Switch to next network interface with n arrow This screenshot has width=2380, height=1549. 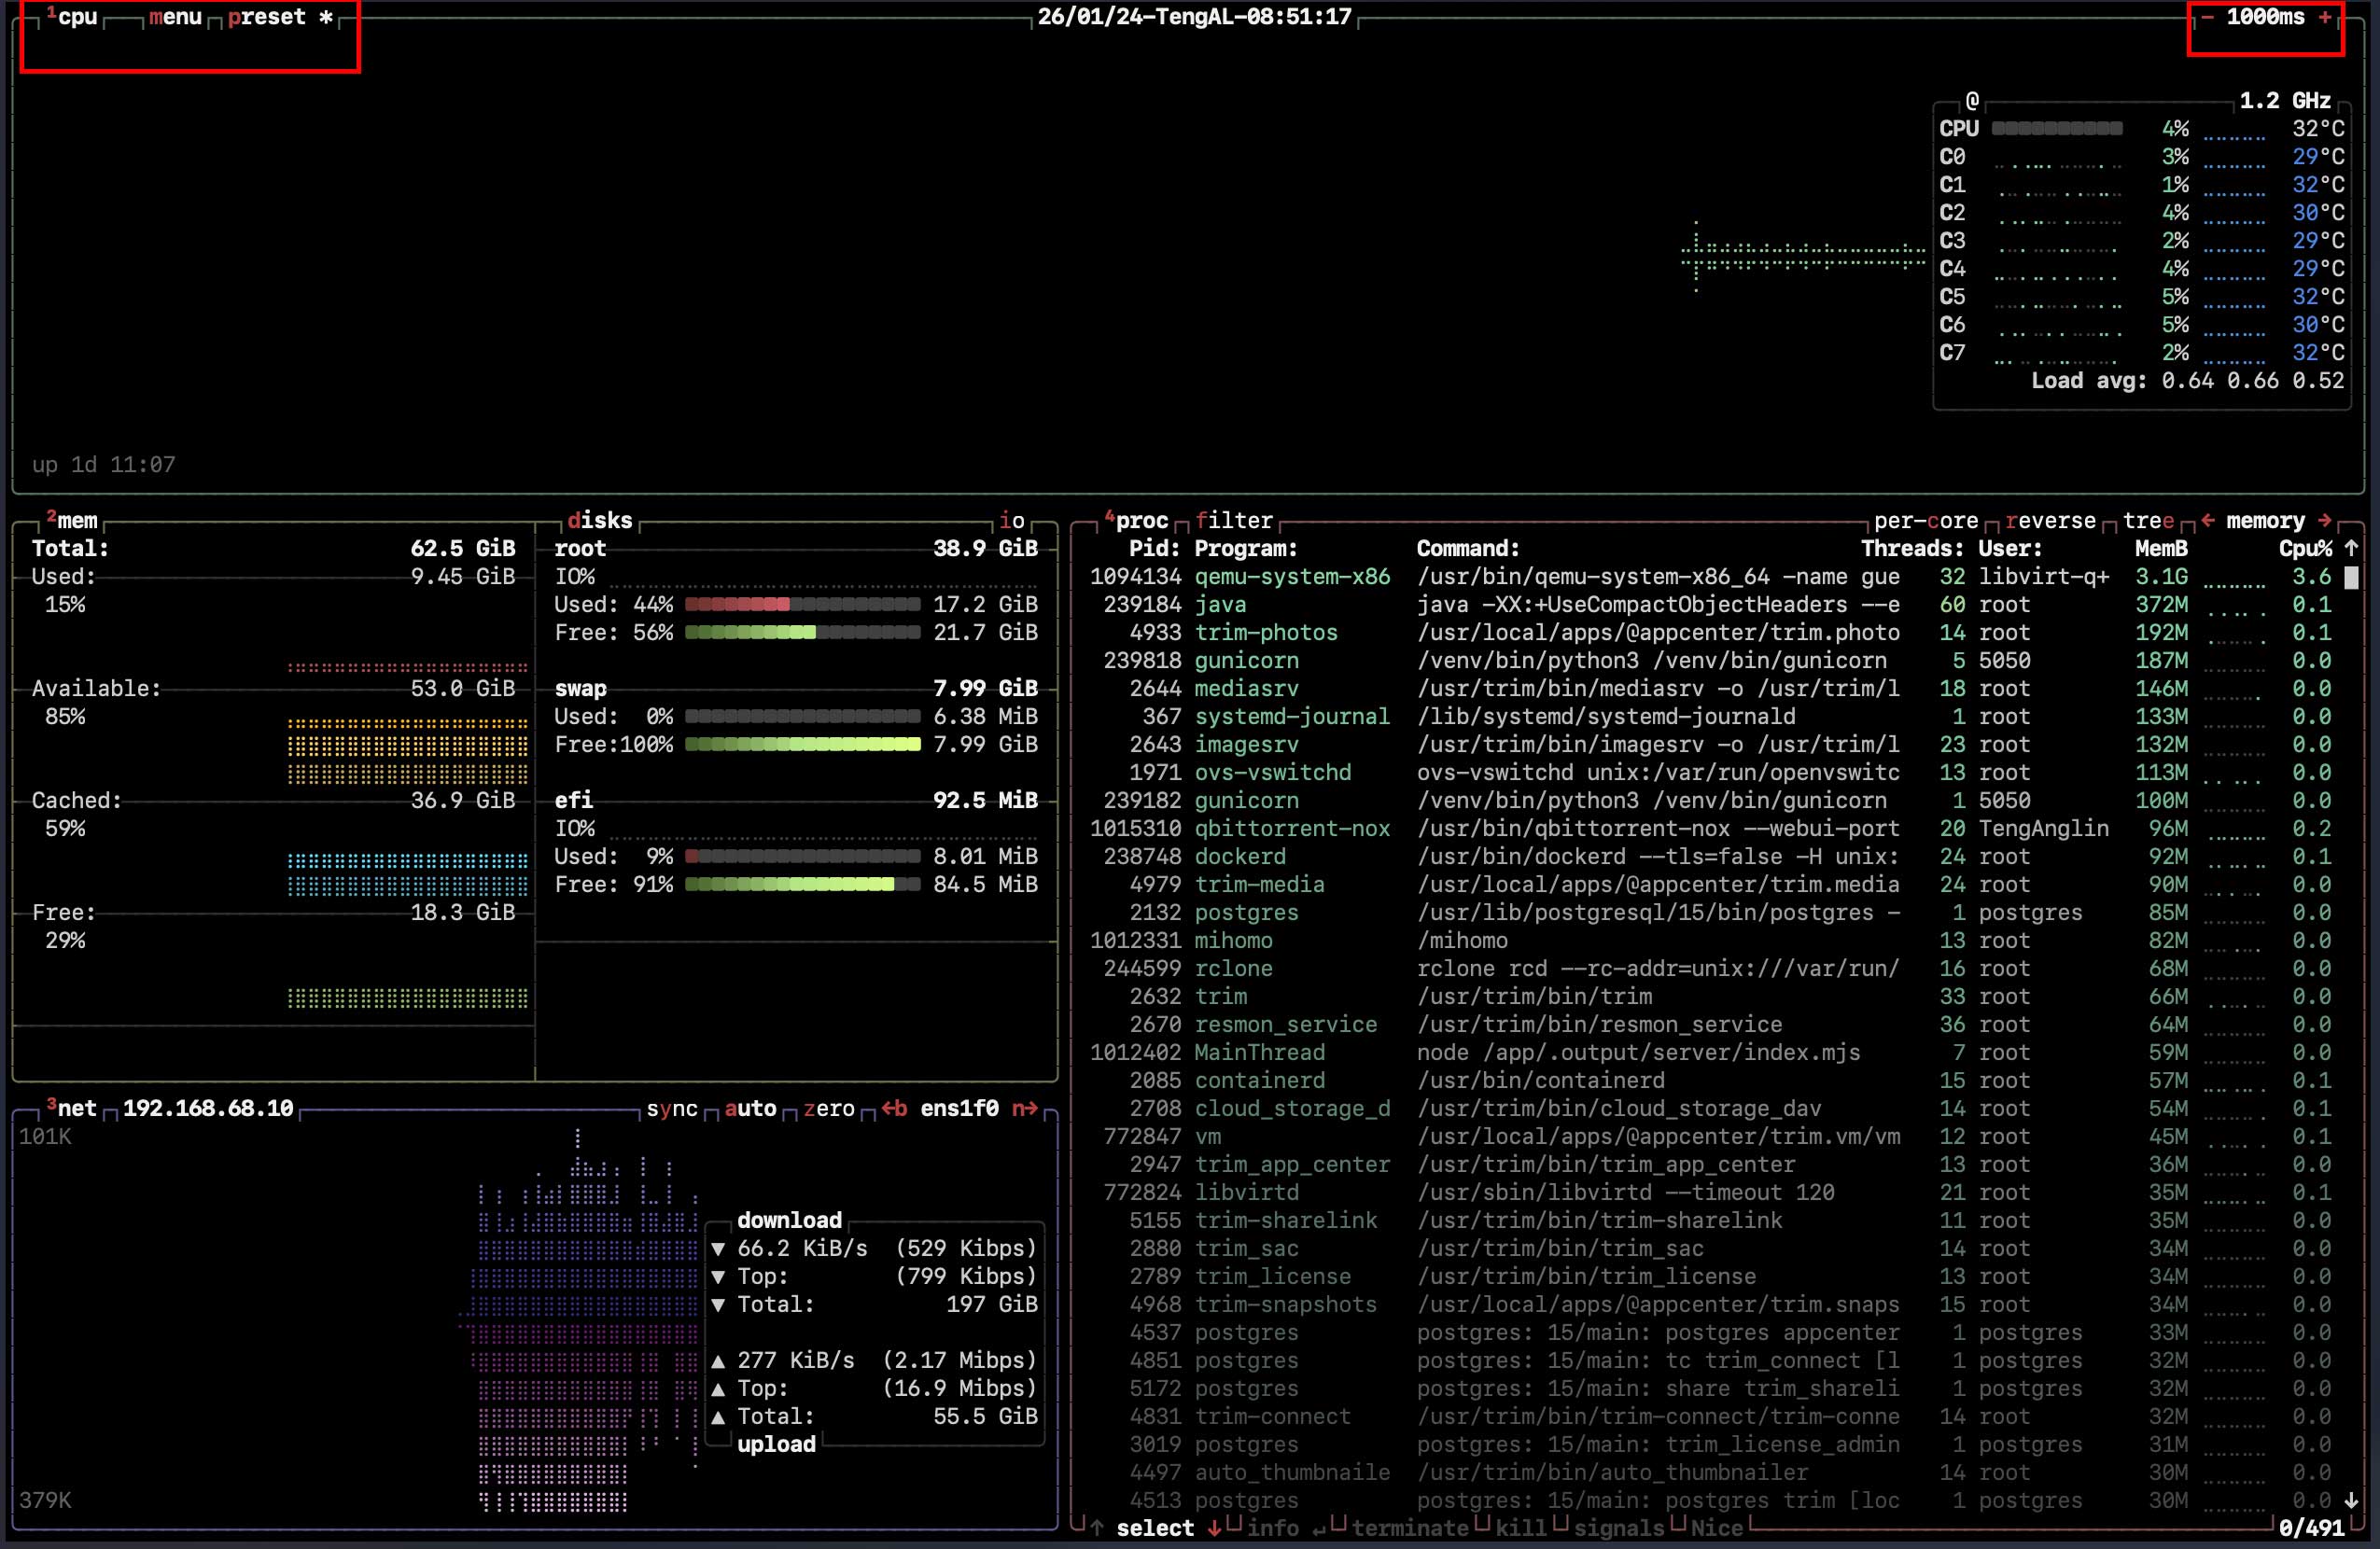click(1024, 1108)
